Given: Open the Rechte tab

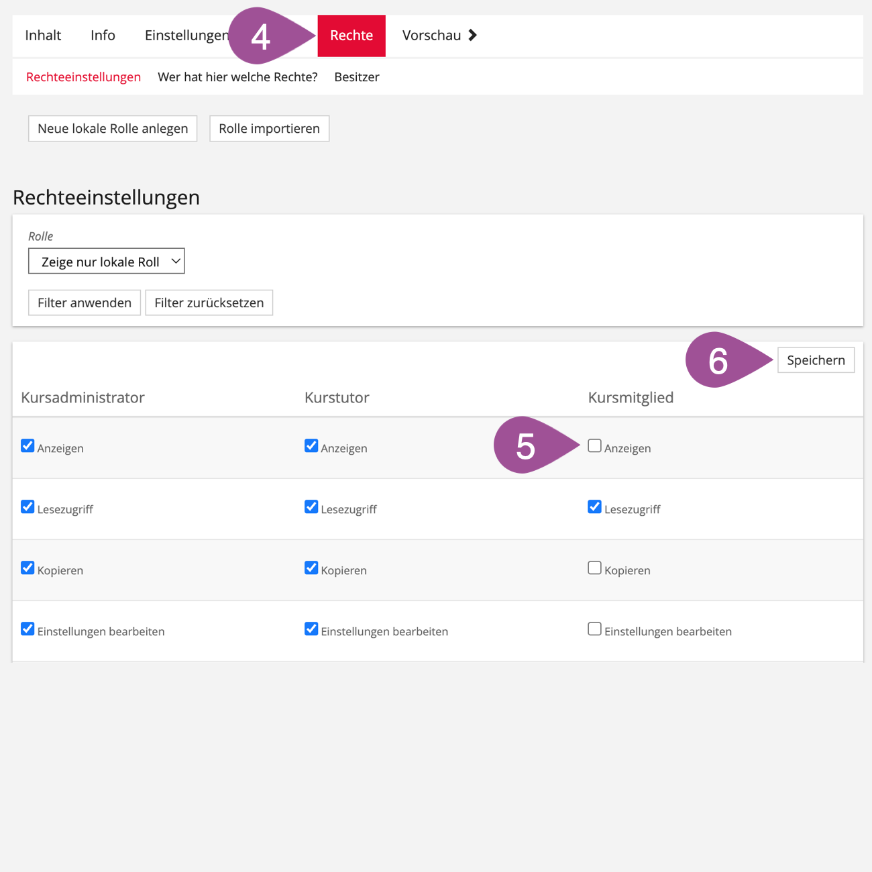Looking at the screenshot, I should pyautogui.click(x=351, y=36).
